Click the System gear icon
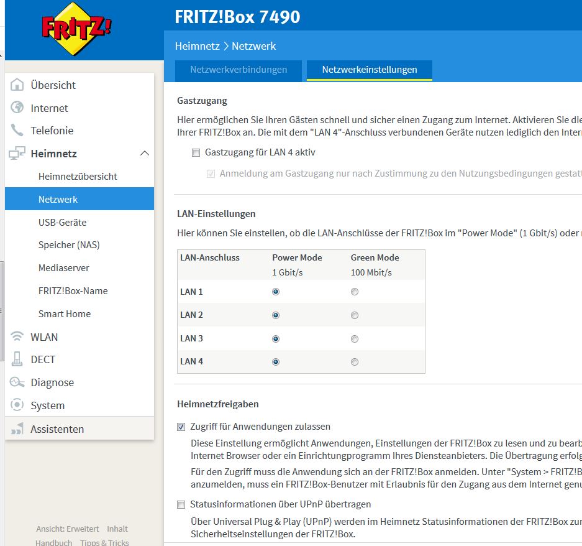The image size is (582, 546). 17,405
